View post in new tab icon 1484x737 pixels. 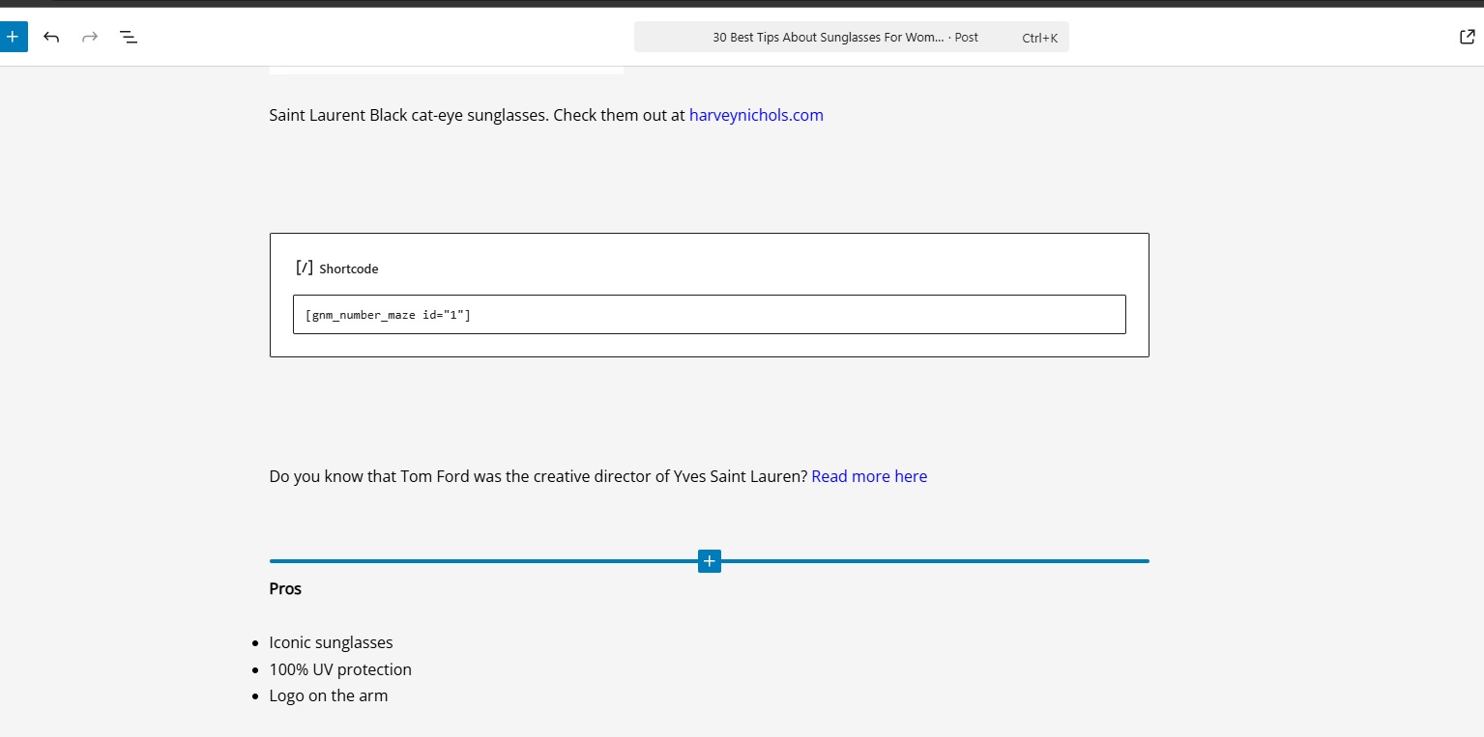1467,37
